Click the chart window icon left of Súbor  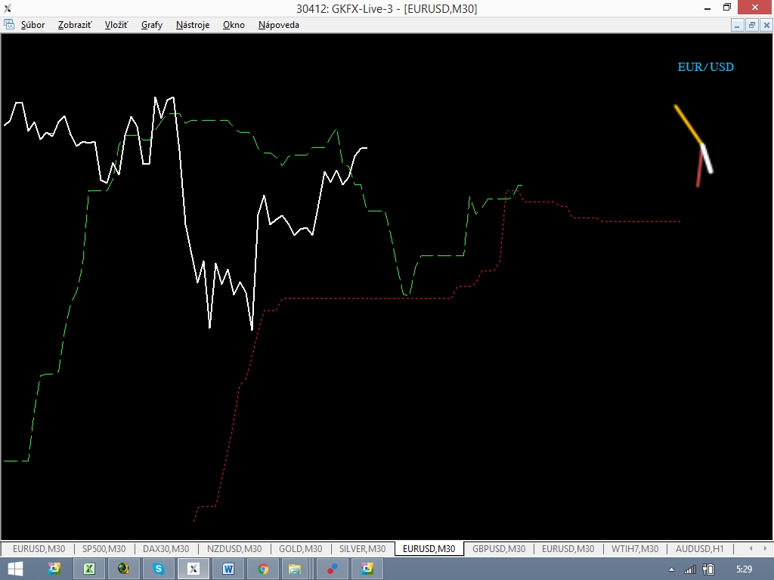(9, 24)
